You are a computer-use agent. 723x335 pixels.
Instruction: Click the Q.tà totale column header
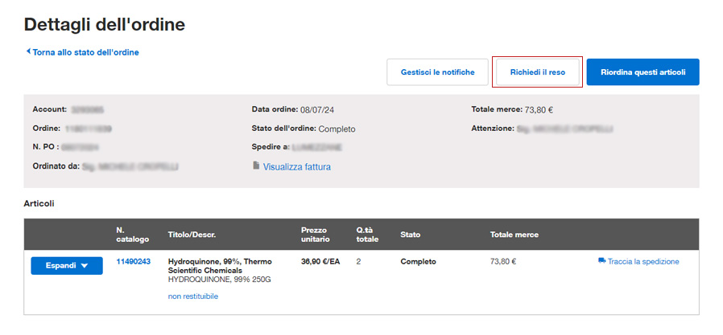coord(366,234)
